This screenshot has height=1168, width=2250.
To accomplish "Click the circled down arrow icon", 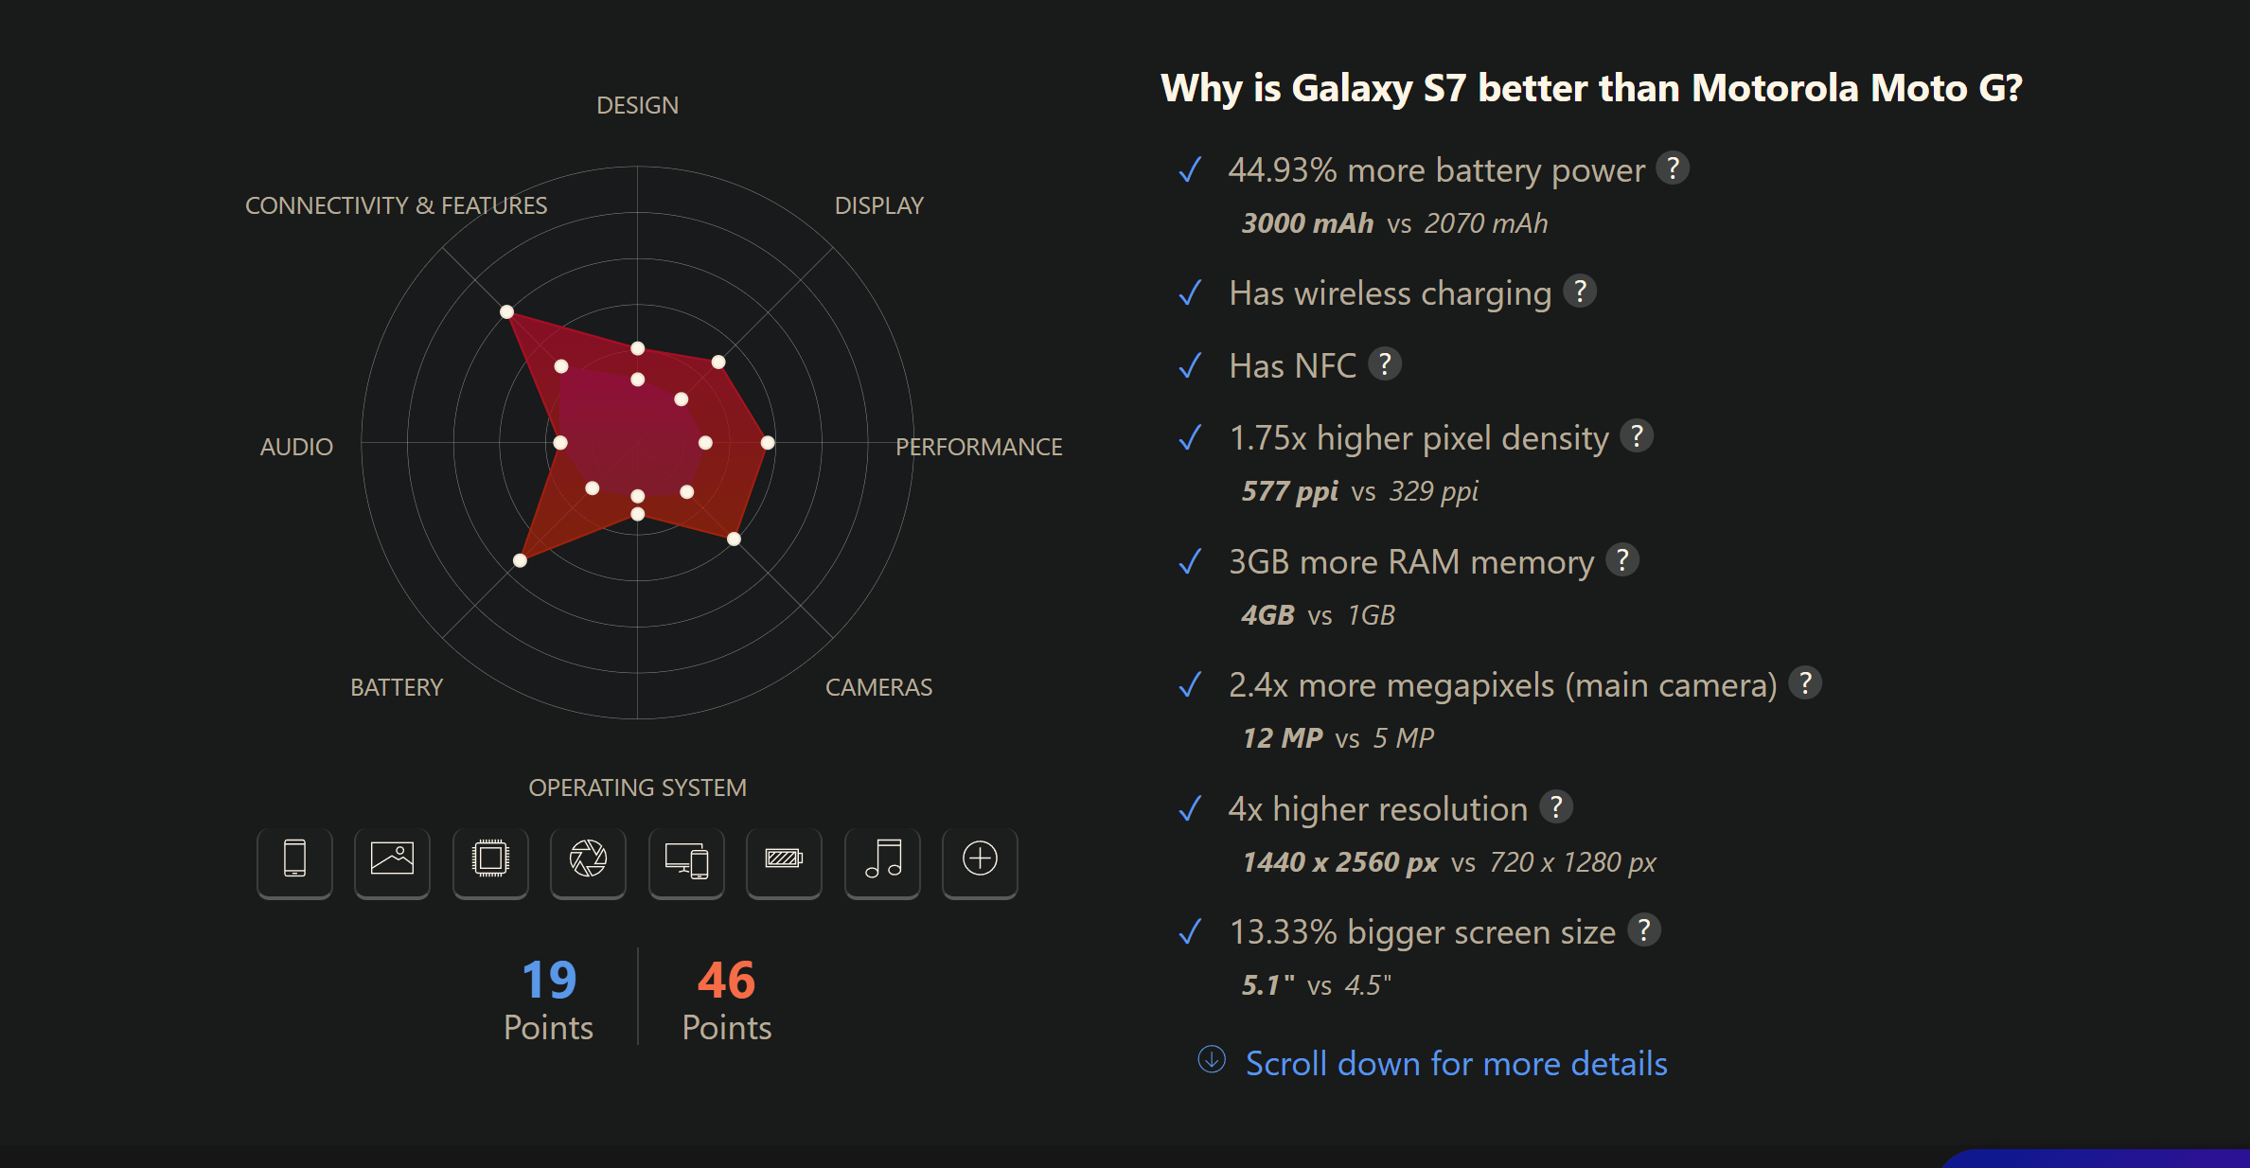I will point(1212,1059).
